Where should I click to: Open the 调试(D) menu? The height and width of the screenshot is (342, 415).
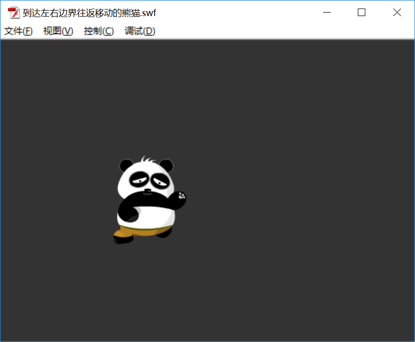click(x=139, y=31)
